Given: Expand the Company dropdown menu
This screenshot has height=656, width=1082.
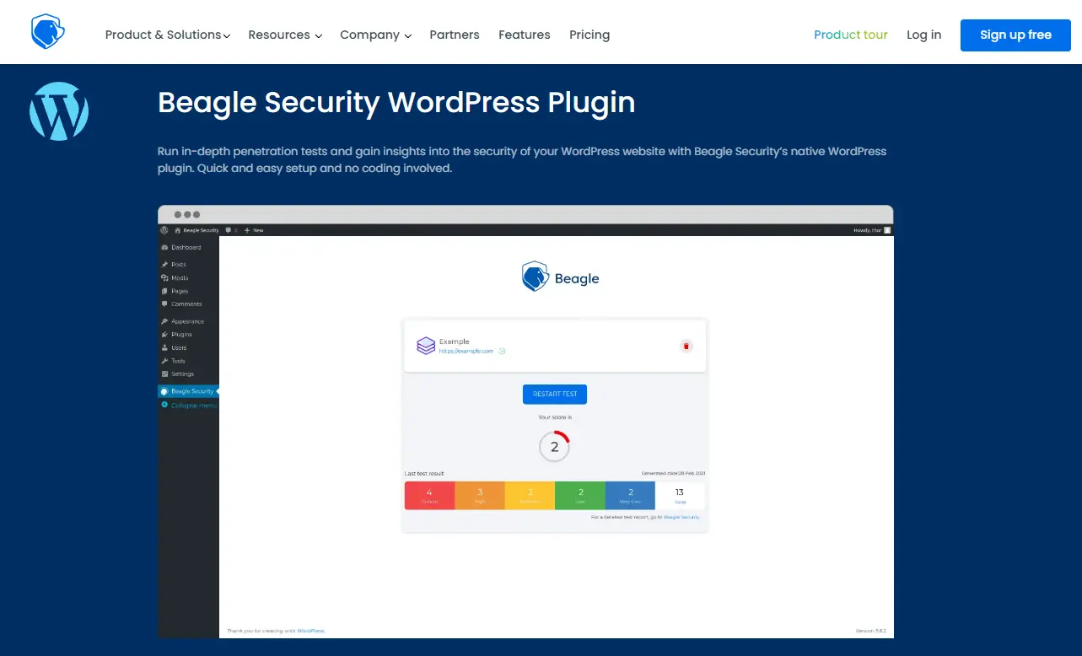Looking at the screenshot, I should point(375,35).
